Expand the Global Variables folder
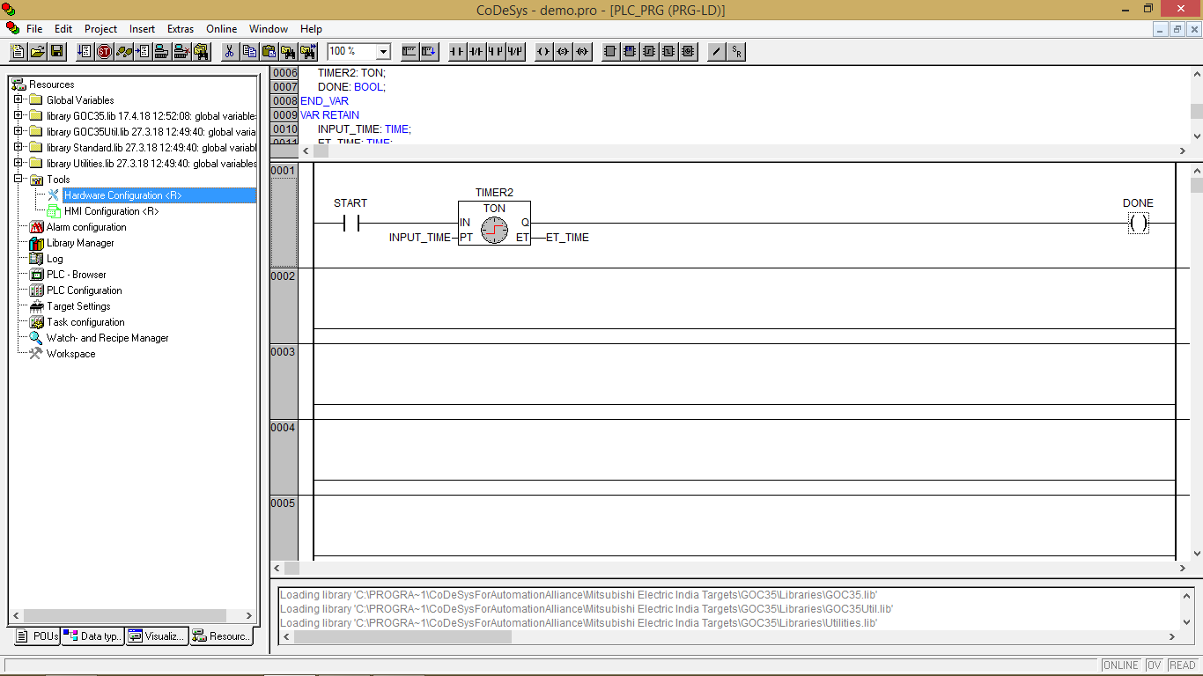The width and height of the screenshot is (1203, 676). [x=18, y=99]
